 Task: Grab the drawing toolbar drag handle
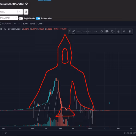(x=70, y=31)
